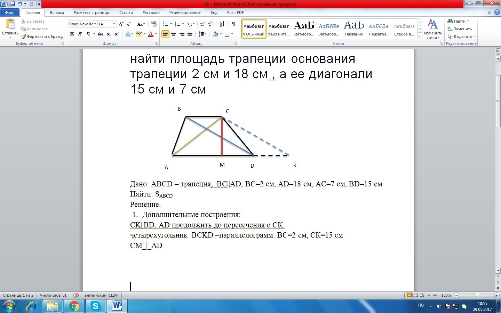Open the font name combo box
This screenshot has width=501, height=313.
click(82, 24)
